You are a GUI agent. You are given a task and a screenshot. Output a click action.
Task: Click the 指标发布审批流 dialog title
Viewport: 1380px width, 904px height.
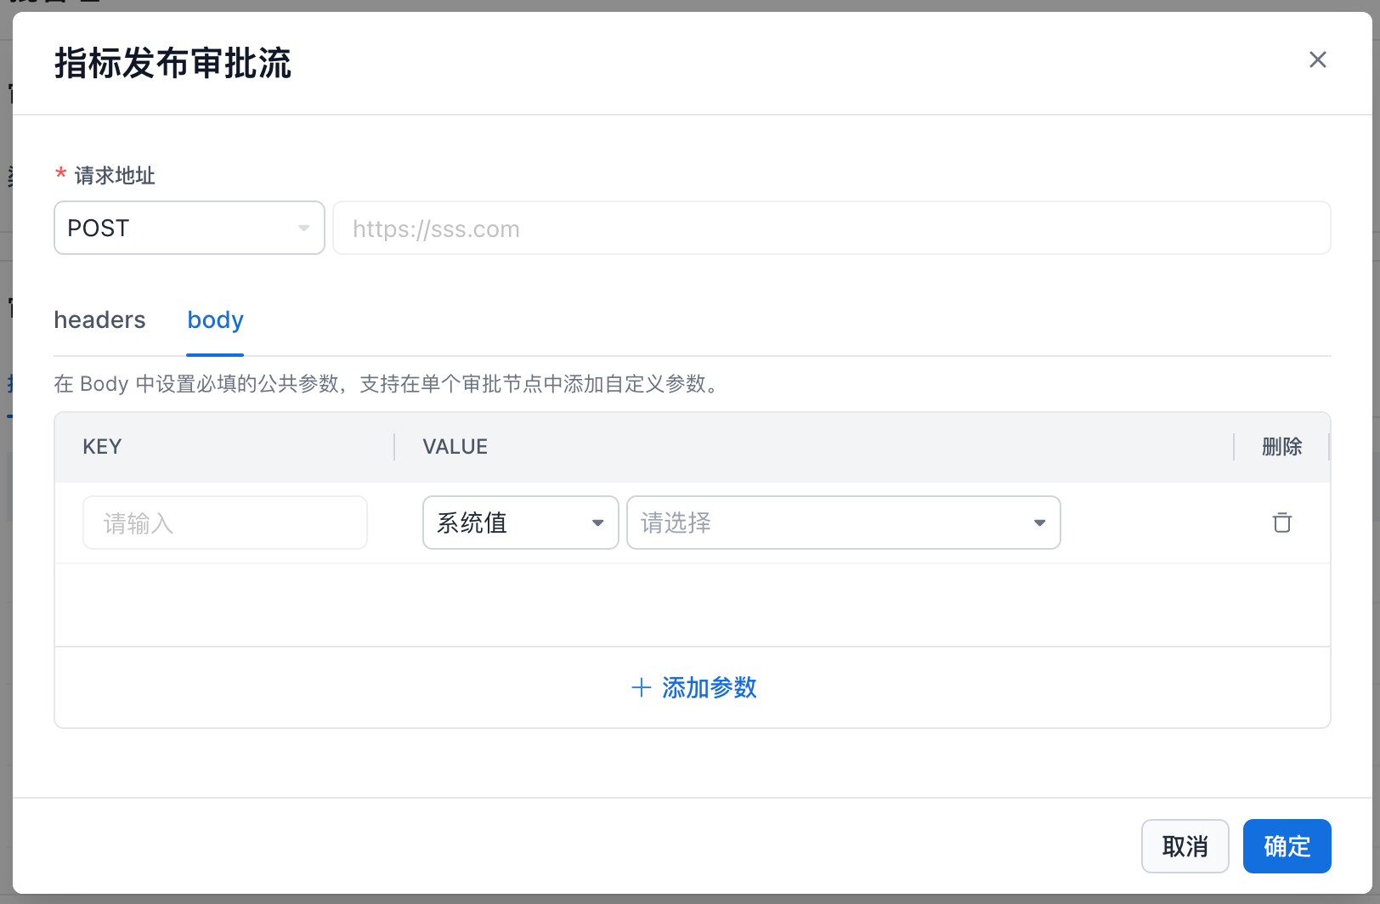pyautogui.click(x=172, y=64)
